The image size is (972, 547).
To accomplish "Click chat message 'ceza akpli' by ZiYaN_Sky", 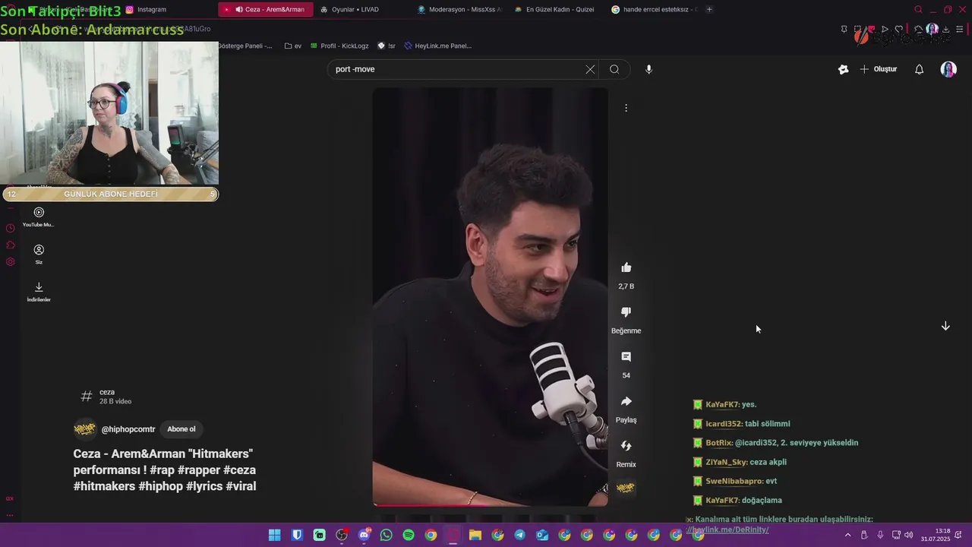I will coord(768,462).
